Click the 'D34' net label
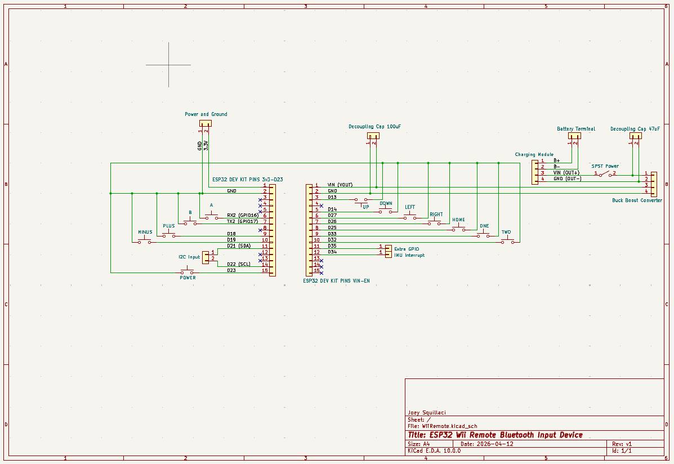Screen dimensions: 674x464 pos(332,252)
